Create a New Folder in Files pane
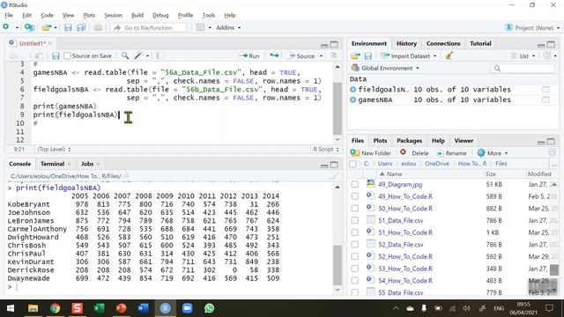This screenshot has height=317, width=564. [x=371, y=153]
